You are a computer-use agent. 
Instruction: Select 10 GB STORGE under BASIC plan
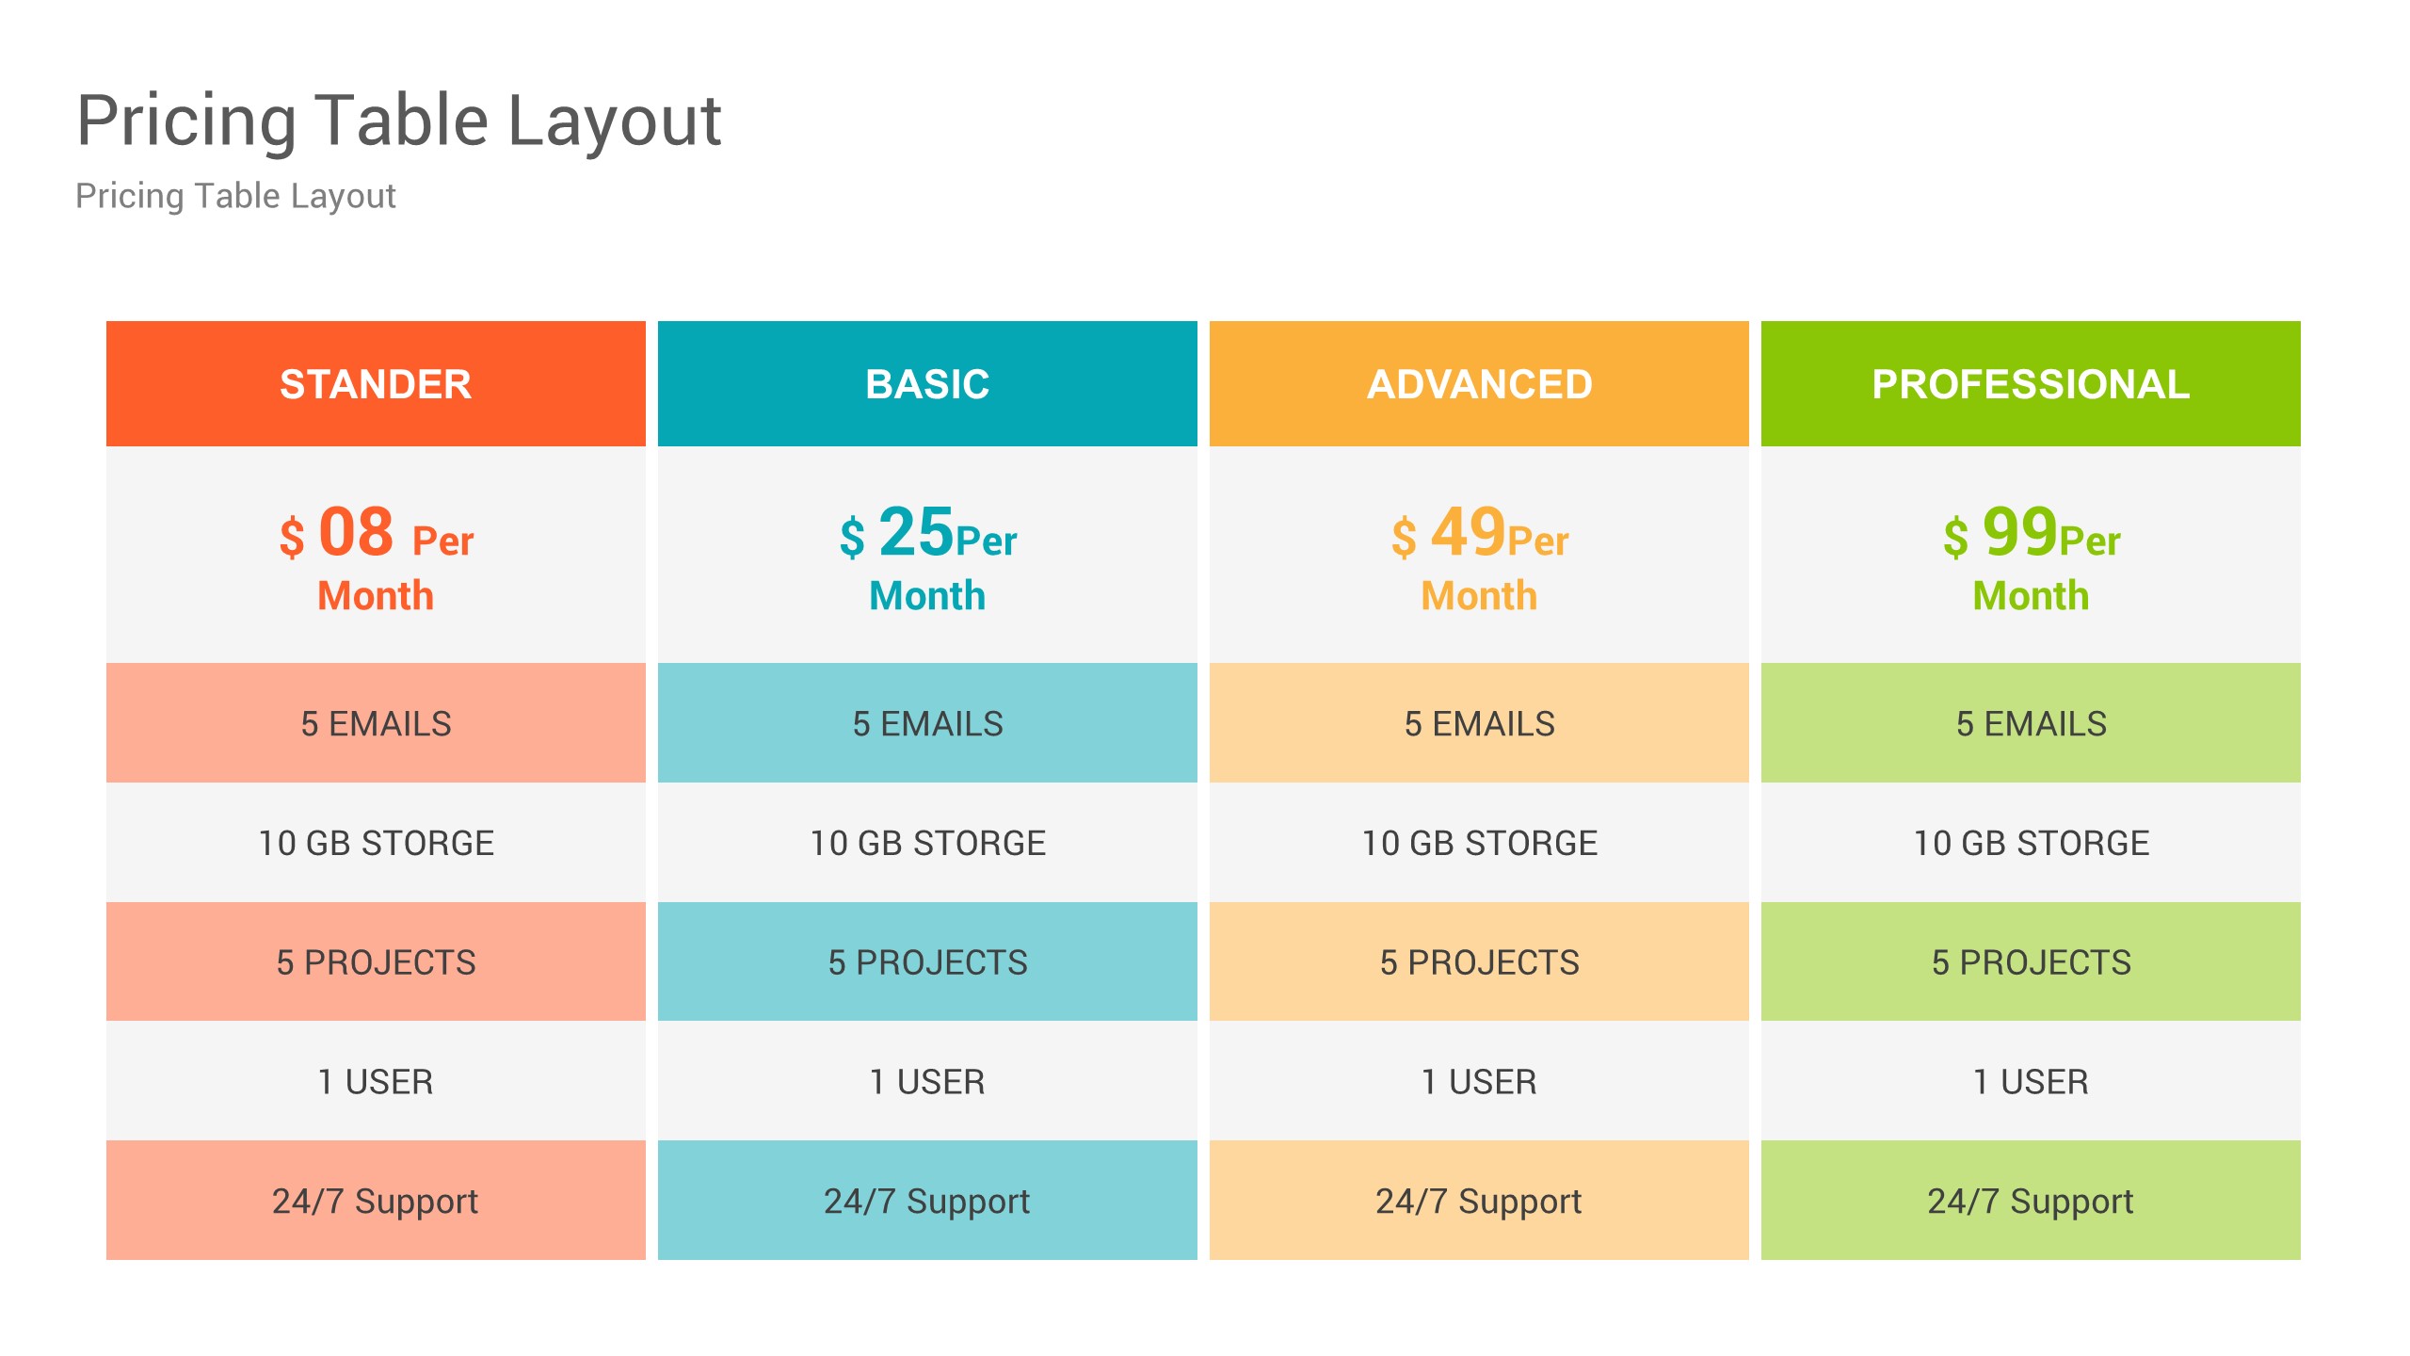pyautogui.click(x=927, y=843)
